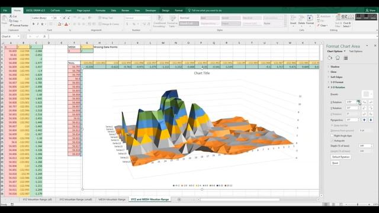This screenshot has height=213, width=379.
Task: Expand Soft Edges section
Action: [336, 77]
